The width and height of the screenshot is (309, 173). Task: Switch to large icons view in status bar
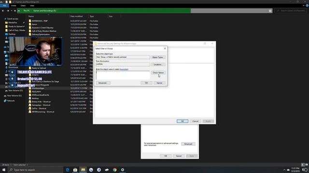coord(307,165)
